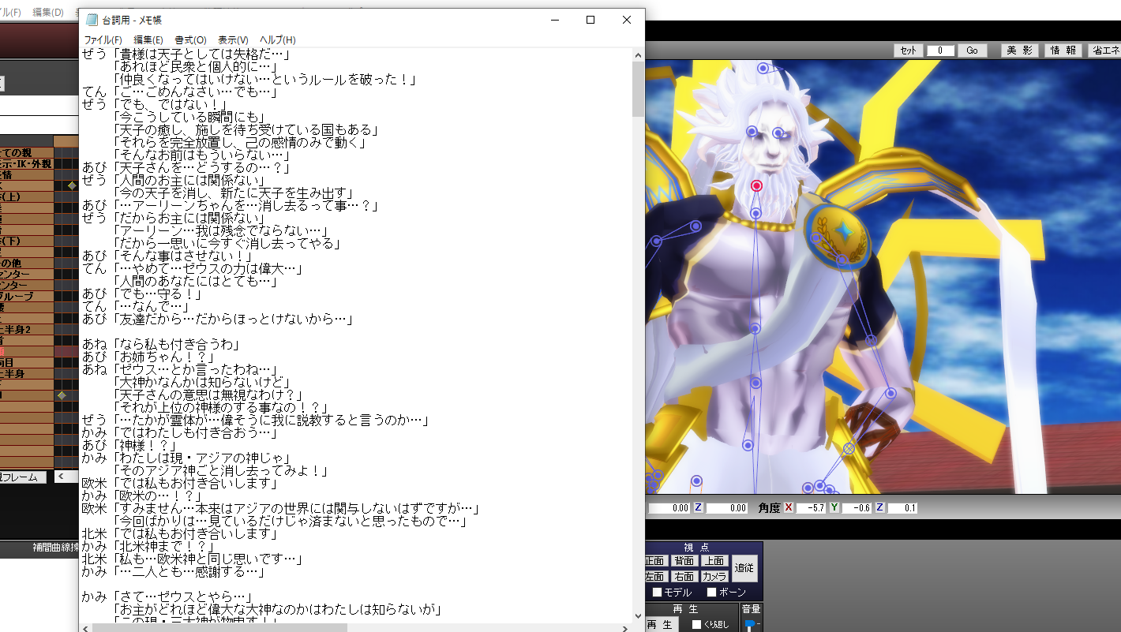Open the Notepad 書式(O) menu
The height and width of the screenshot is (632, 1121).
190,40
